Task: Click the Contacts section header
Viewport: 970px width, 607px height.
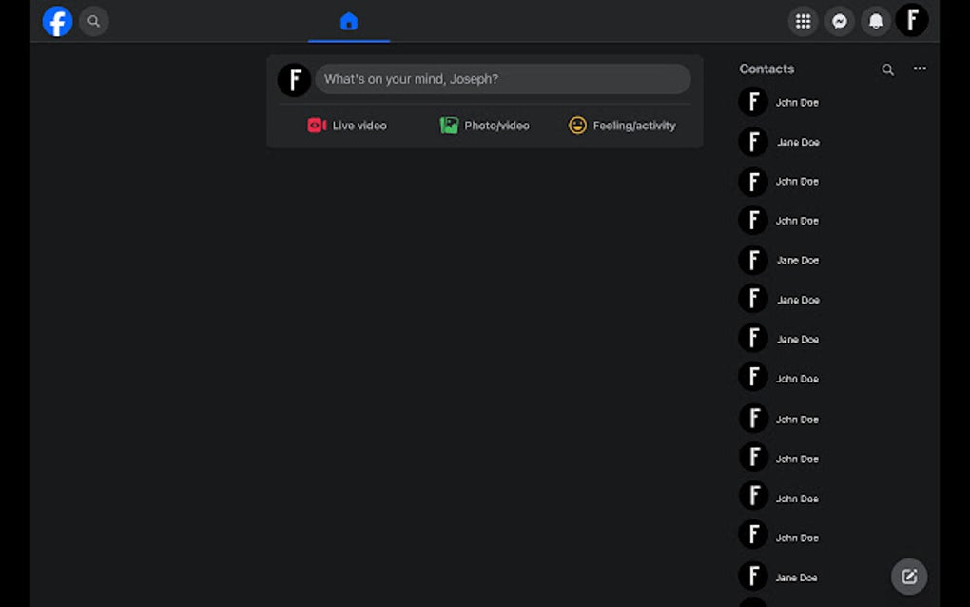Action: 766,69
